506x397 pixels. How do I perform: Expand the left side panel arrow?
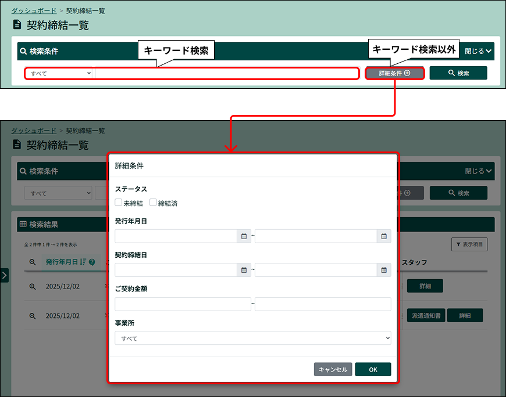click(4, 275)
